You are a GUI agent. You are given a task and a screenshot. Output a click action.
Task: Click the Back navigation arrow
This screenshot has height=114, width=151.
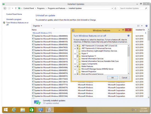pos(5,8)
